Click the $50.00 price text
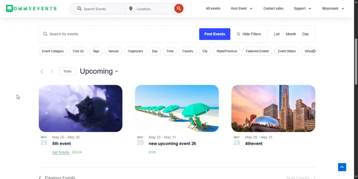The width and height of the screenshot is (358, 179). point(77,152)
